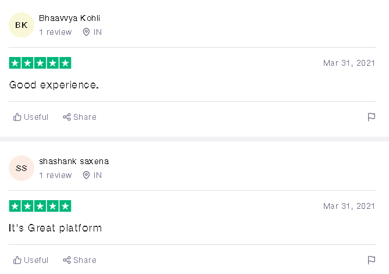The width and height of the screenshot is (389, 274).
Task: Click the "It's Great platform" review text
Action: coord(55,228)
